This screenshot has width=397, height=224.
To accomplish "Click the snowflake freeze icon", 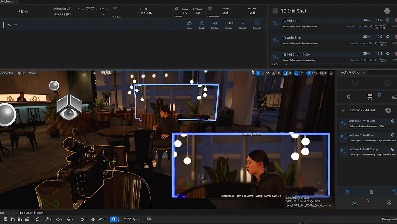I will coord(389,203).
